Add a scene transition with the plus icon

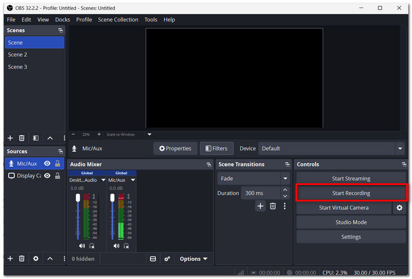coord(260,206)
